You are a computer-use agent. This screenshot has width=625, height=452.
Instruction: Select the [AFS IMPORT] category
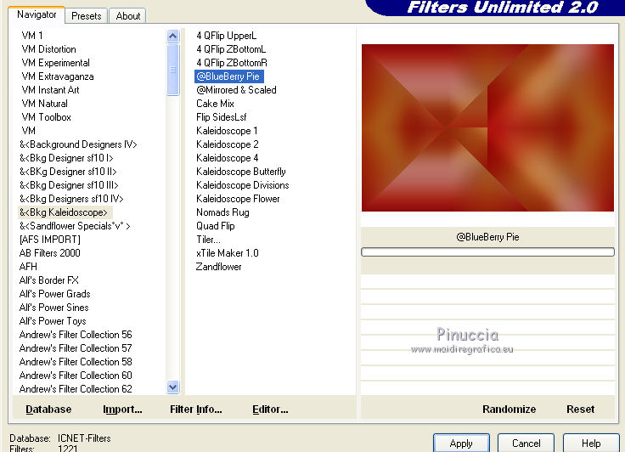point(49,239)
